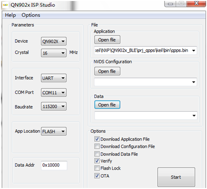207x189 pixels.
Task: Open the Help menu
Action: click(x=10, y=15)
